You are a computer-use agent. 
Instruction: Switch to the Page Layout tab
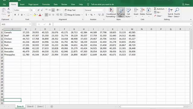33,5
